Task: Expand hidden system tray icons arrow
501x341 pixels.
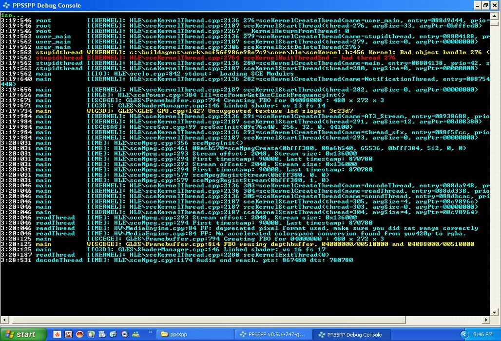Action: coord(464,335)
